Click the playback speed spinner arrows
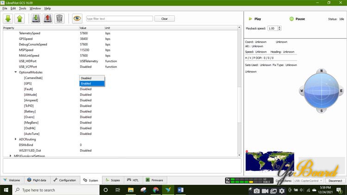The height and width of the screenshot is (195, 347). tap(279, 28)
